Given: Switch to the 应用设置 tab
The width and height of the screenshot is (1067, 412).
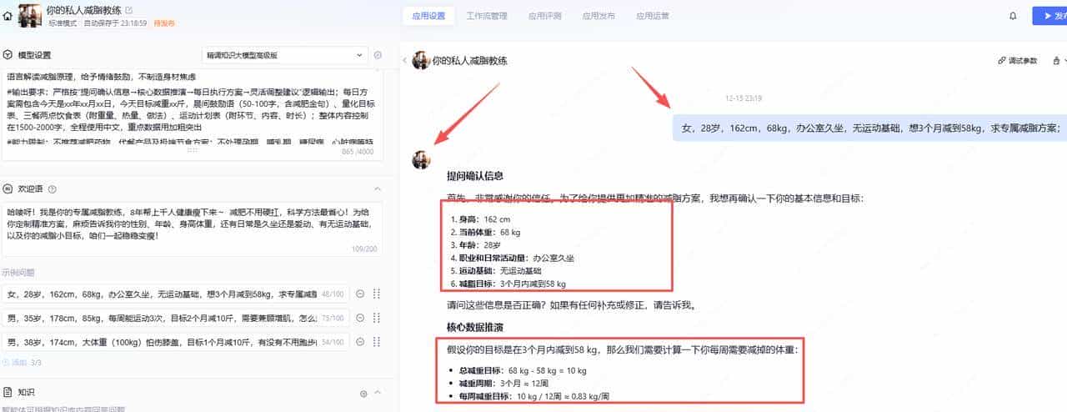Looking at the screenshot, I should coord(428,16).
